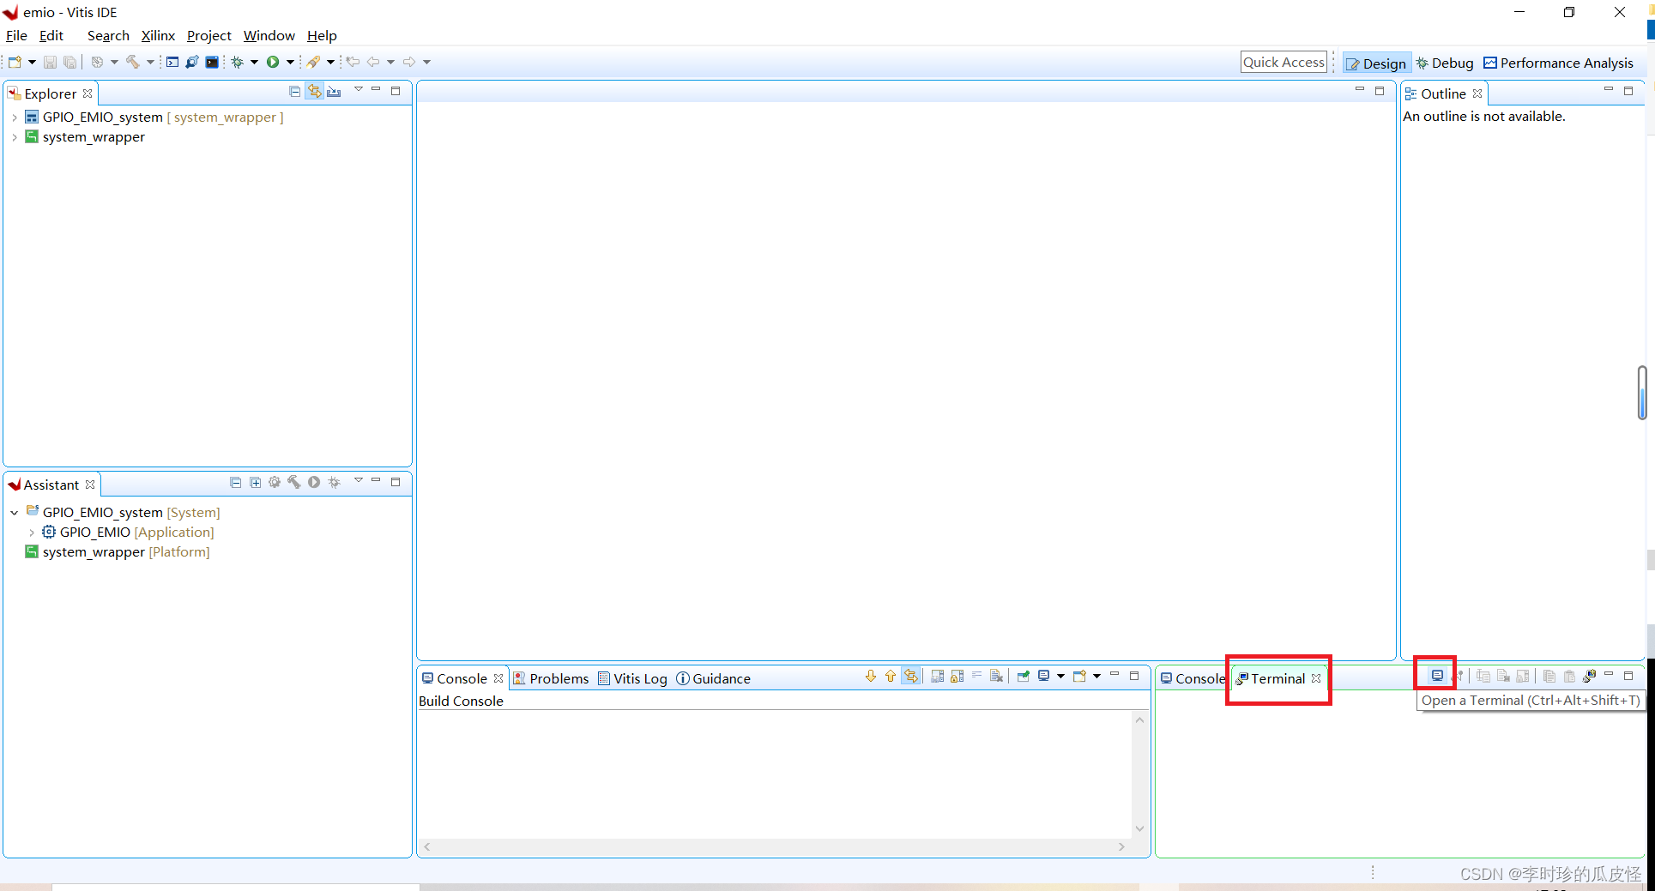This screenshot has width=1655, height=891.
Task: Open the Assistant View Menu triangle
Action: 359,481
